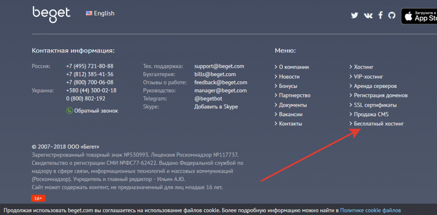Screen dimensions: 437x215
Task: Click the Руководство label
Action: [160, 90]
